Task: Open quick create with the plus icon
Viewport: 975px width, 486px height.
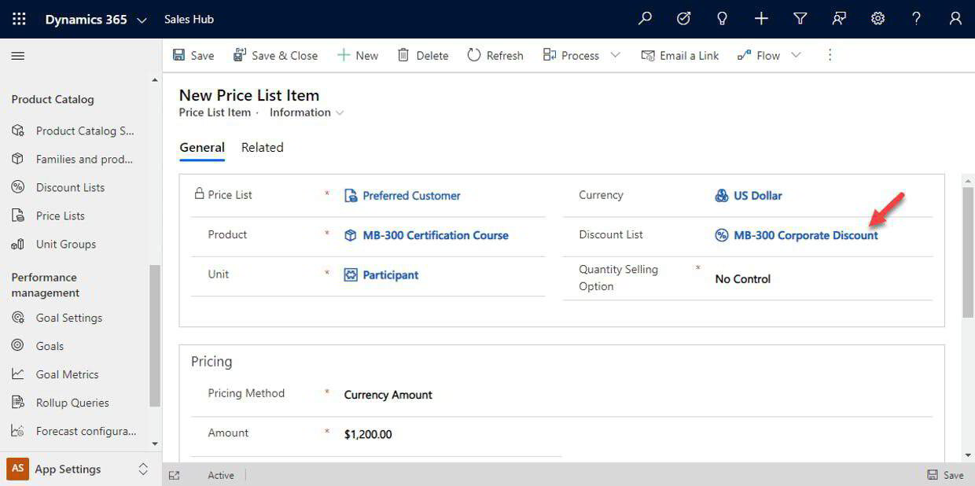Action: click(761, 18)
